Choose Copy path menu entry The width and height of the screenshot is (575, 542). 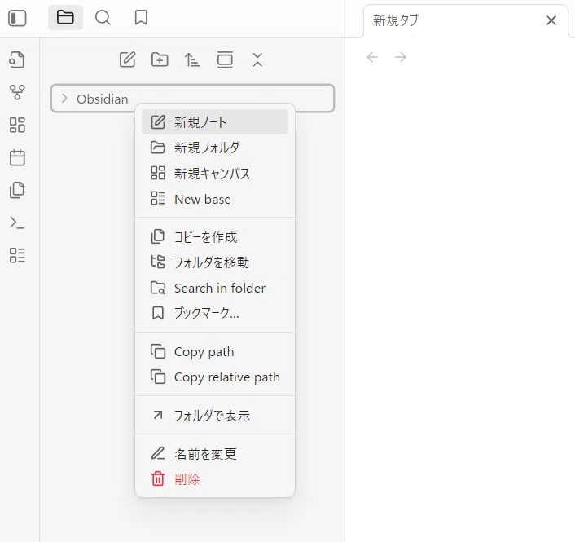(x=215, y=351)
